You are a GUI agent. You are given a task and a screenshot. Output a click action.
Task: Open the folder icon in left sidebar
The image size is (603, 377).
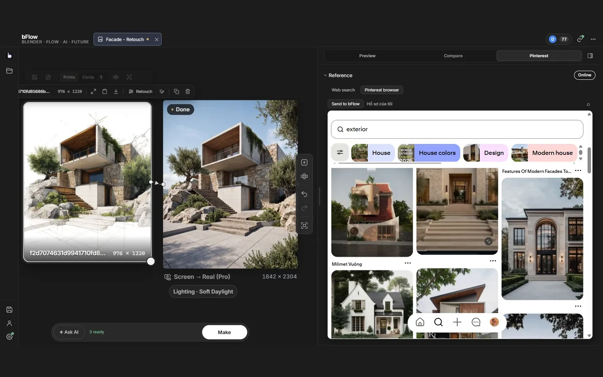(x=9, y=71)
